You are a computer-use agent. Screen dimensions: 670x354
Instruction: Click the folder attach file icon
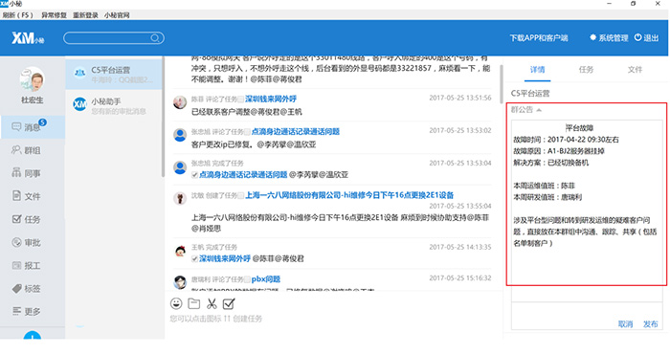pyautogui.click(x=194, y=303)
